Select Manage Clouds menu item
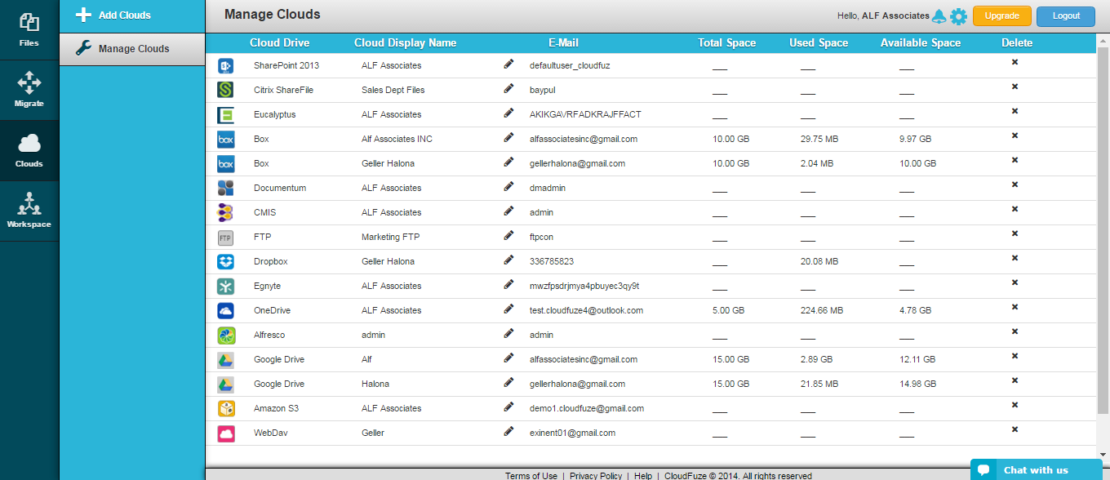The width and height of the screenshot is (1110, 480). (x=131, y=49)
